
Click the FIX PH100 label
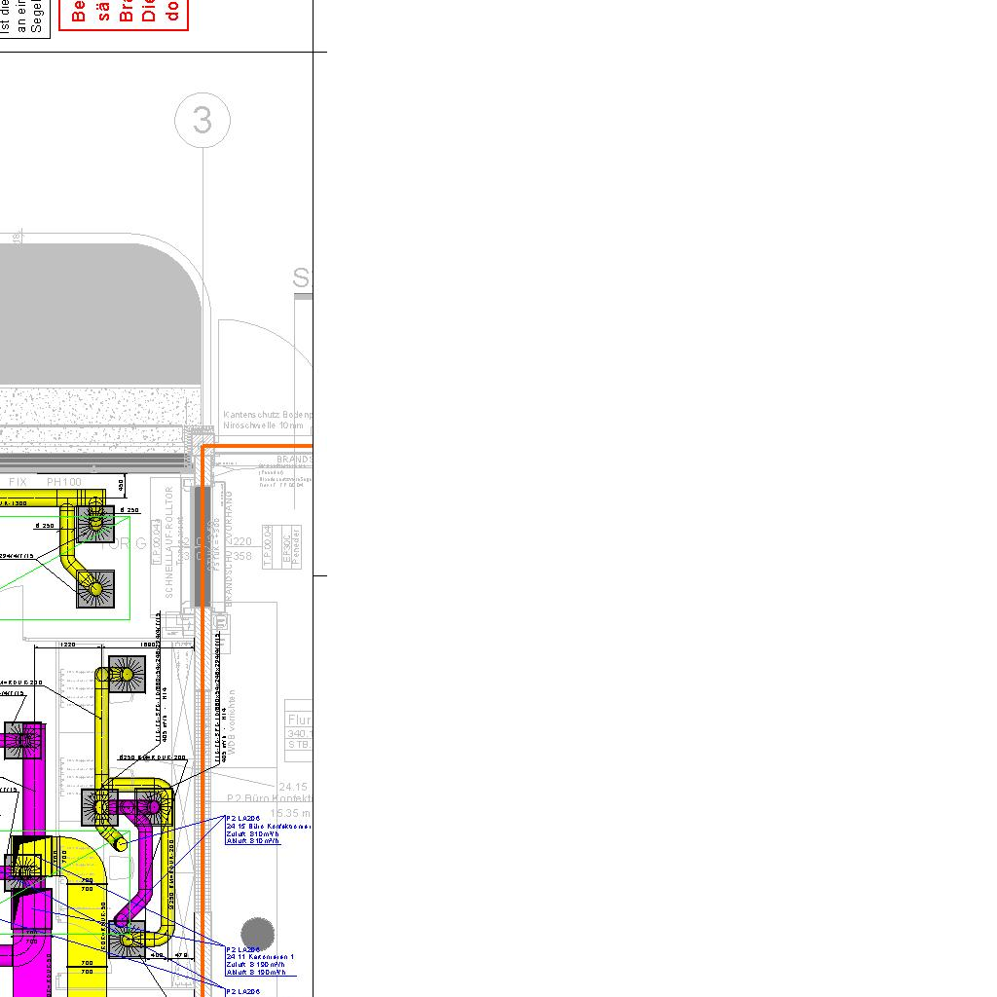point(45,482)
